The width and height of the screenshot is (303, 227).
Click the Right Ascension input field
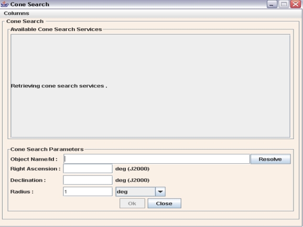tap(88, 168)
